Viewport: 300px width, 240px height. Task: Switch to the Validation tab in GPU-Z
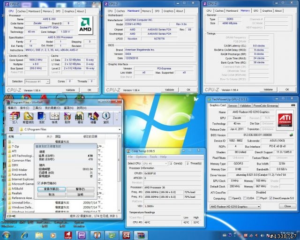click(x=245, y=105)
